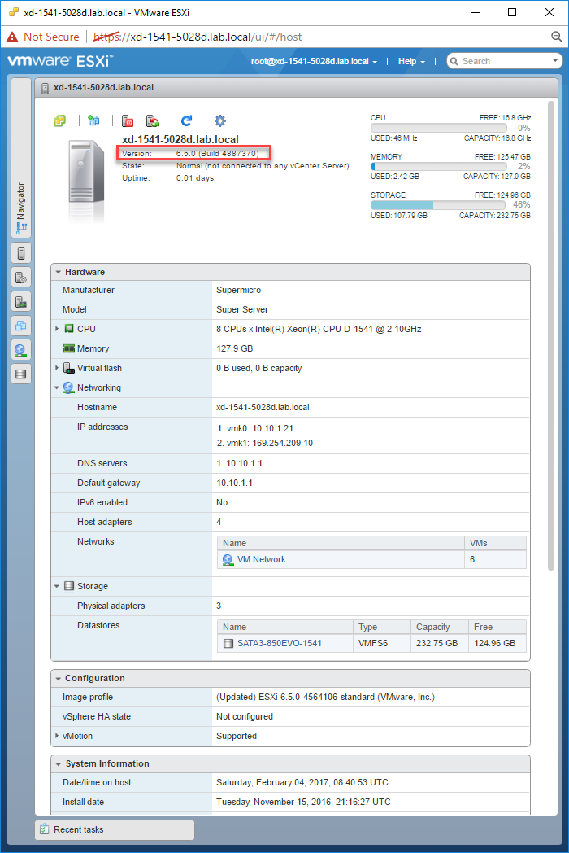This screenshot has width=569, height=853.
Task: Select the Host icon in Navigator sidebar
Action: tap(21, 253)
